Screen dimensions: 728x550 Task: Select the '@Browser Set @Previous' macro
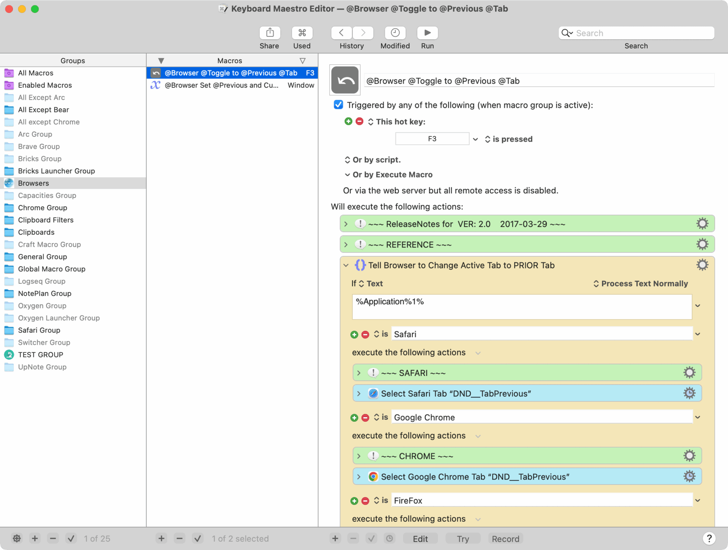click(x=221, y=85)
